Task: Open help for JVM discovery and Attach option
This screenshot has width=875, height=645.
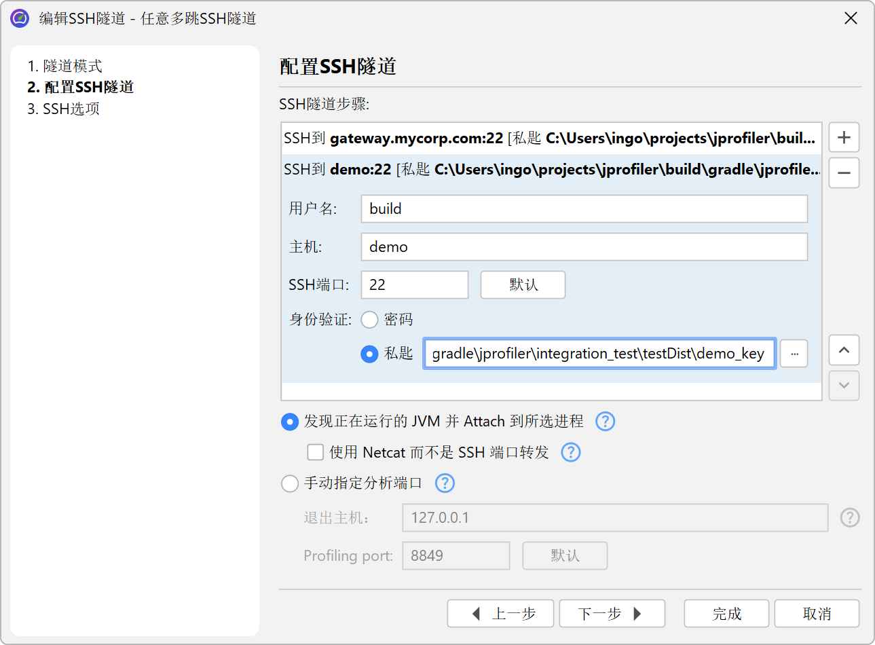Action: coord(605,422)
